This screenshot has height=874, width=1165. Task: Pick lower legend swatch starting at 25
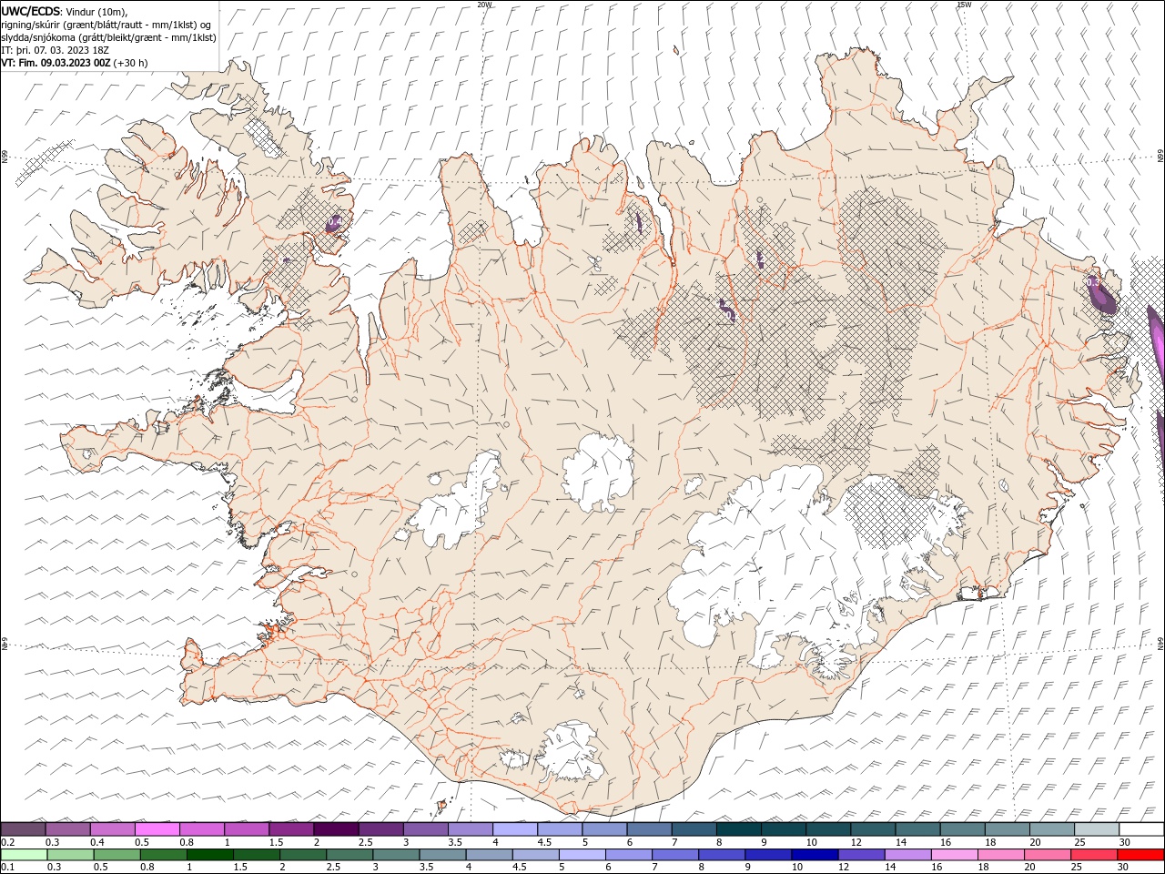pos(1094,855)
